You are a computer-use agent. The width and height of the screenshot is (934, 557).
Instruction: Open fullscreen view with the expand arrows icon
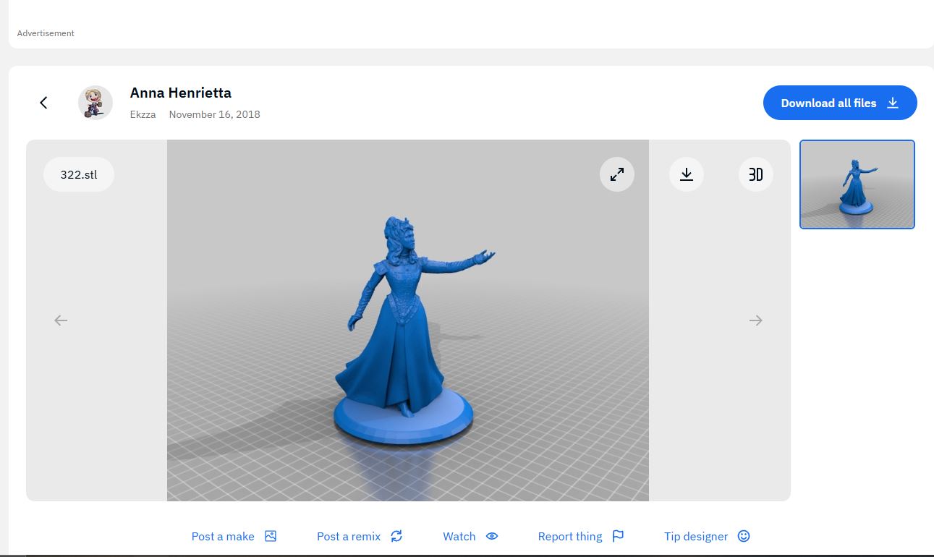point(616,174)
